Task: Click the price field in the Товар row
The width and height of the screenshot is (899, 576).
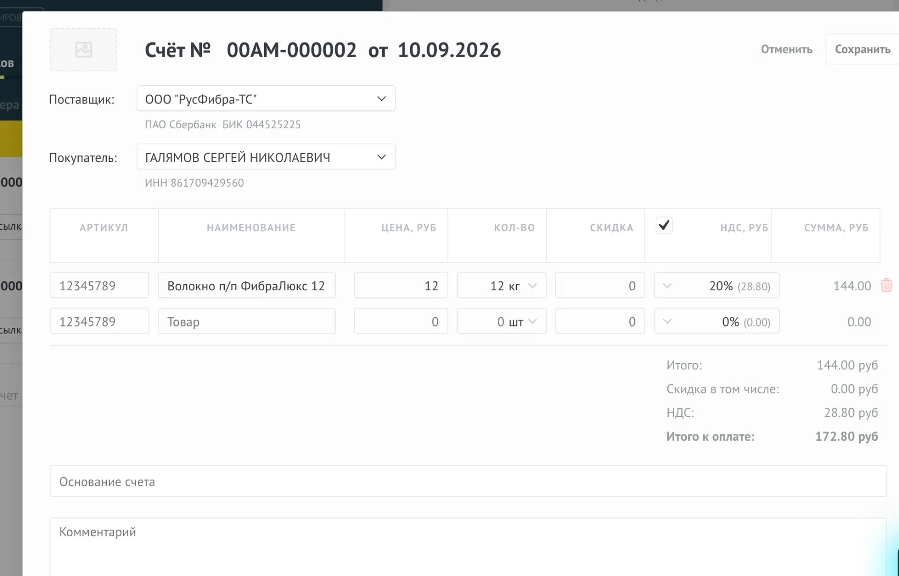Action: 401,321
